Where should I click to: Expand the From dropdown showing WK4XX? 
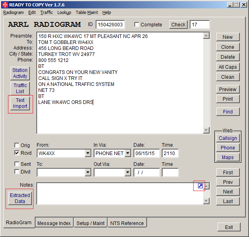[88, 153]
